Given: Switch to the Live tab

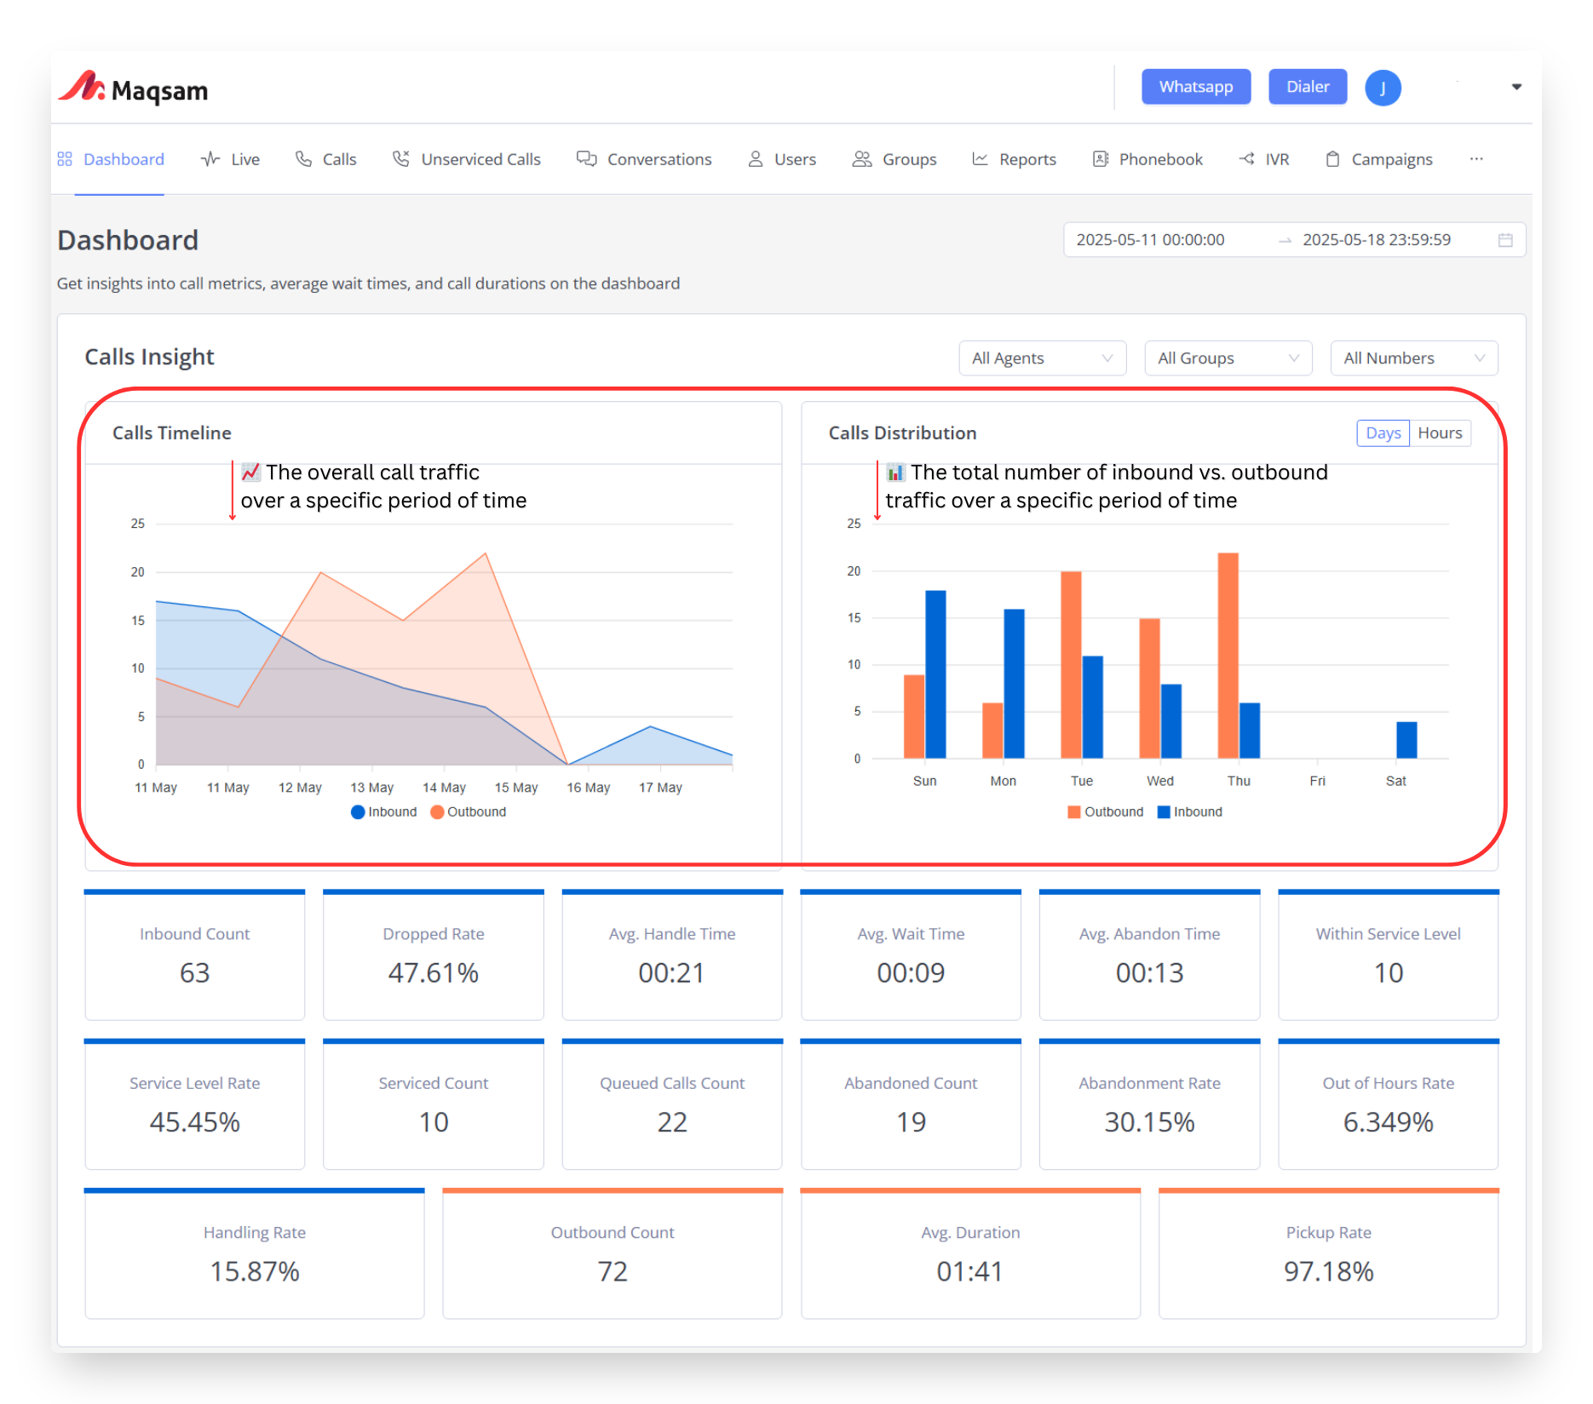Looking at the screenshot, I should point(230,159).
